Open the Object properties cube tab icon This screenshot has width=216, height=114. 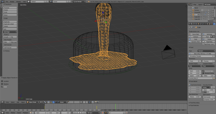[x=198, y=24]
